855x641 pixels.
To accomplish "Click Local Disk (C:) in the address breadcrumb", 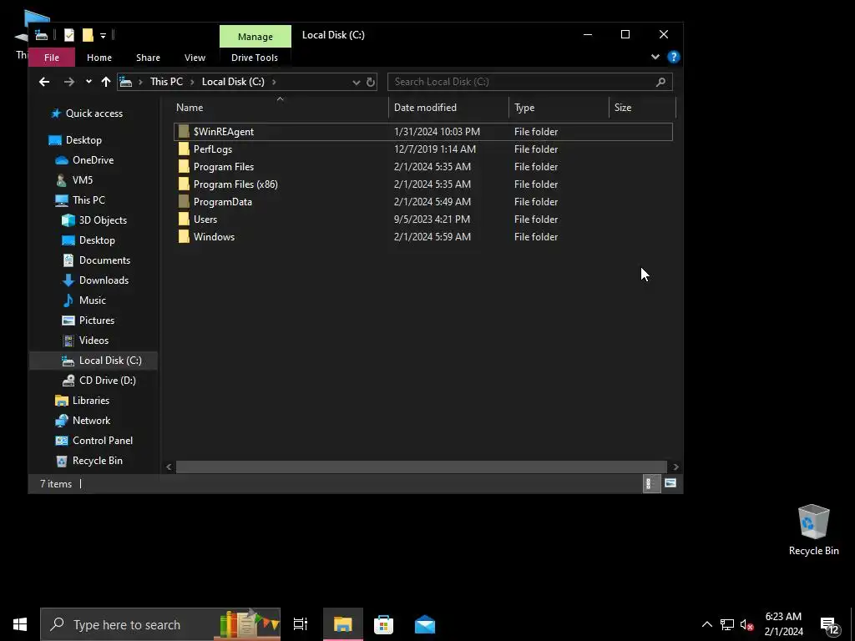I will click(x=233, y=82).
